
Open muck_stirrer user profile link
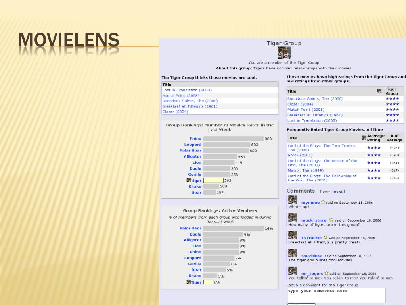pyautogui.click(x=314, y=220)
